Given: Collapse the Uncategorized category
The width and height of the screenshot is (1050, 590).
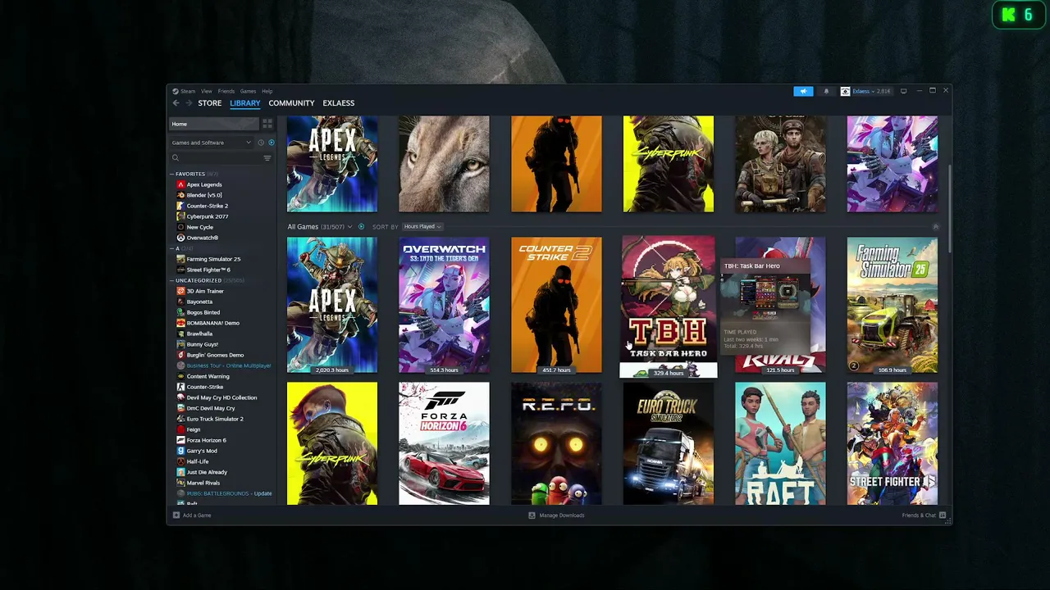Looking at the screenshot, I should coord(172,280).
